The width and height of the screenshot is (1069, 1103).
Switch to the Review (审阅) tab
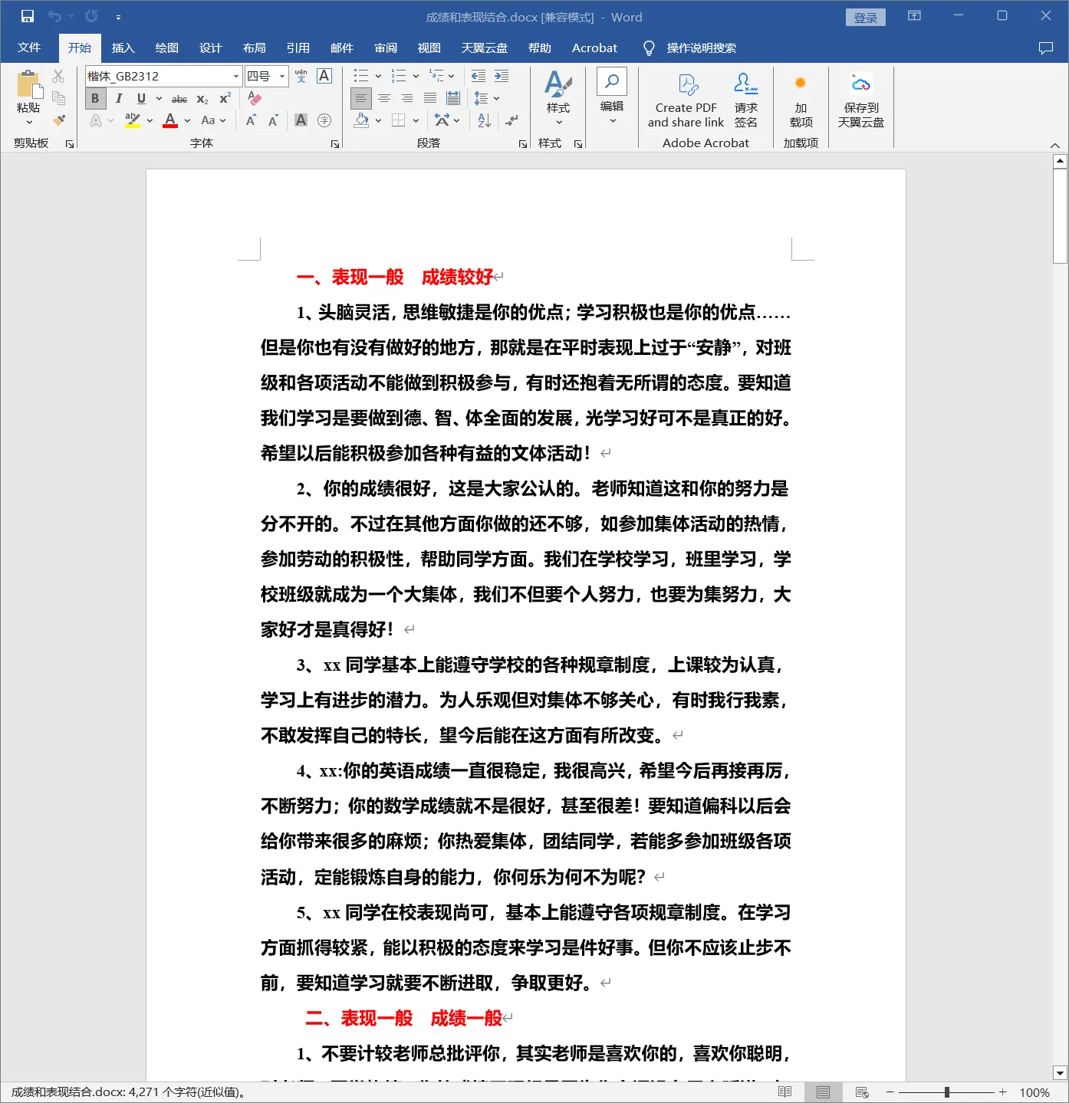point(385,48)
